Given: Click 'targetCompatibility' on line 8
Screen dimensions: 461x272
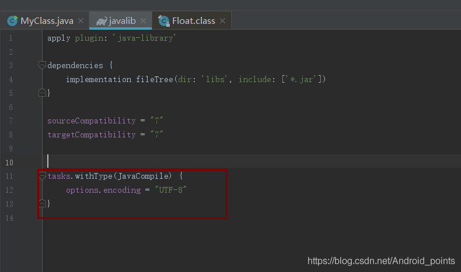Looking at the screenshot, I should [92, 135].
